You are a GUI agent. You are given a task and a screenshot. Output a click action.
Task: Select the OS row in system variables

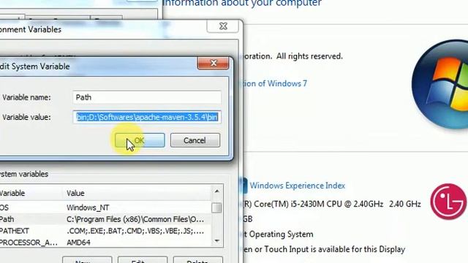click(105, 207)
